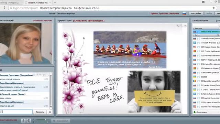Bookmark the page with the star icon
The image size is (220, 124).
click(214, 8)
